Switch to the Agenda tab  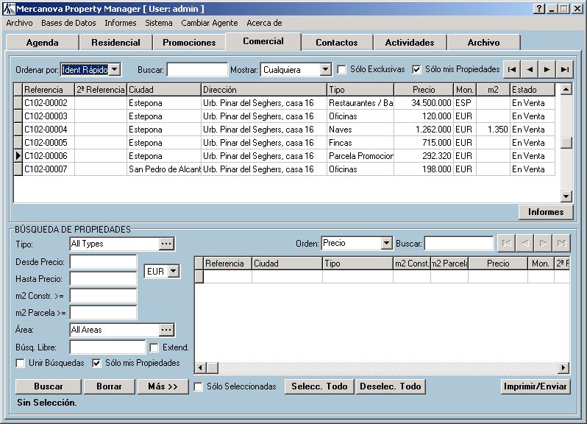point(43,42)
